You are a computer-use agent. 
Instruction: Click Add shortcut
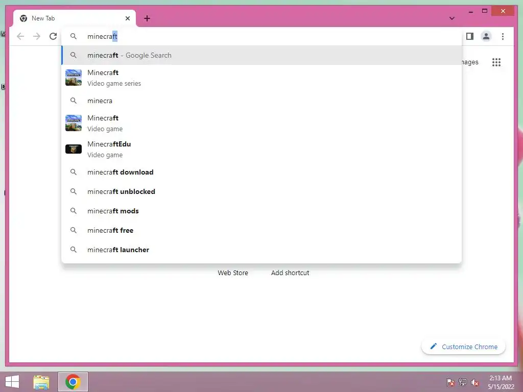[290, 273]
